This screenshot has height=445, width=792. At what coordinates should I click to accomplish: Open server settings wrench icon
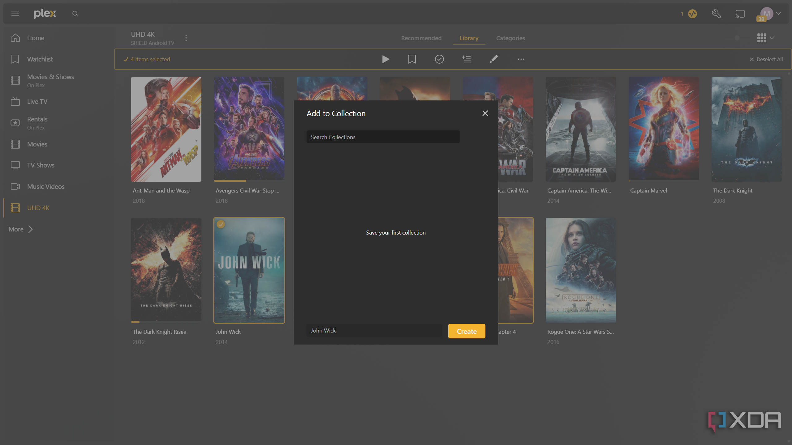pos(716,14)
